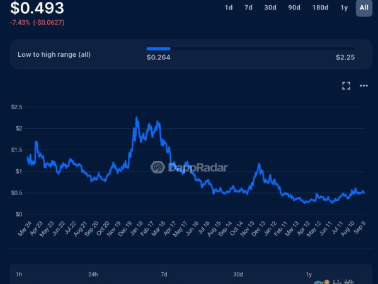Click the $2.25 high range value

click(x=345, y=57)
